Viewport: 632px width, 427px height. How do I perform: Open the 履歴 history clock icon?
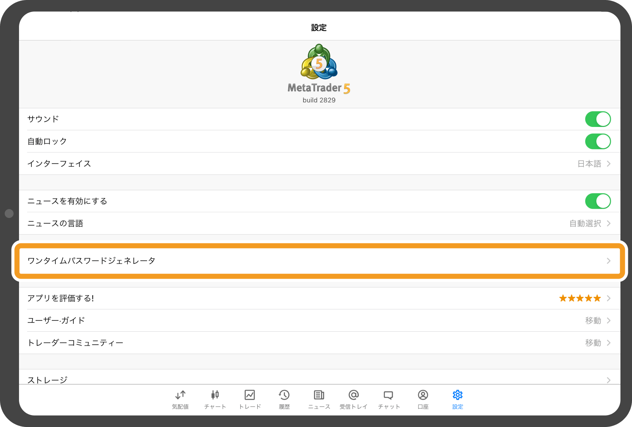pyautogui.click(x=284, y=395)
